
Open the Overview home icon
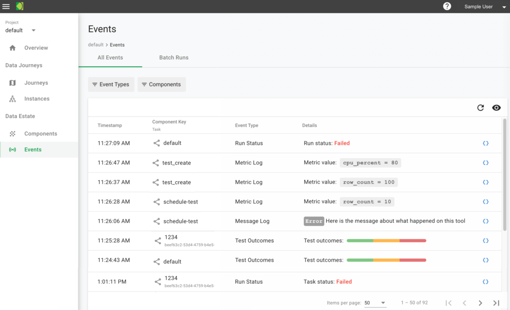coord(11,48)
